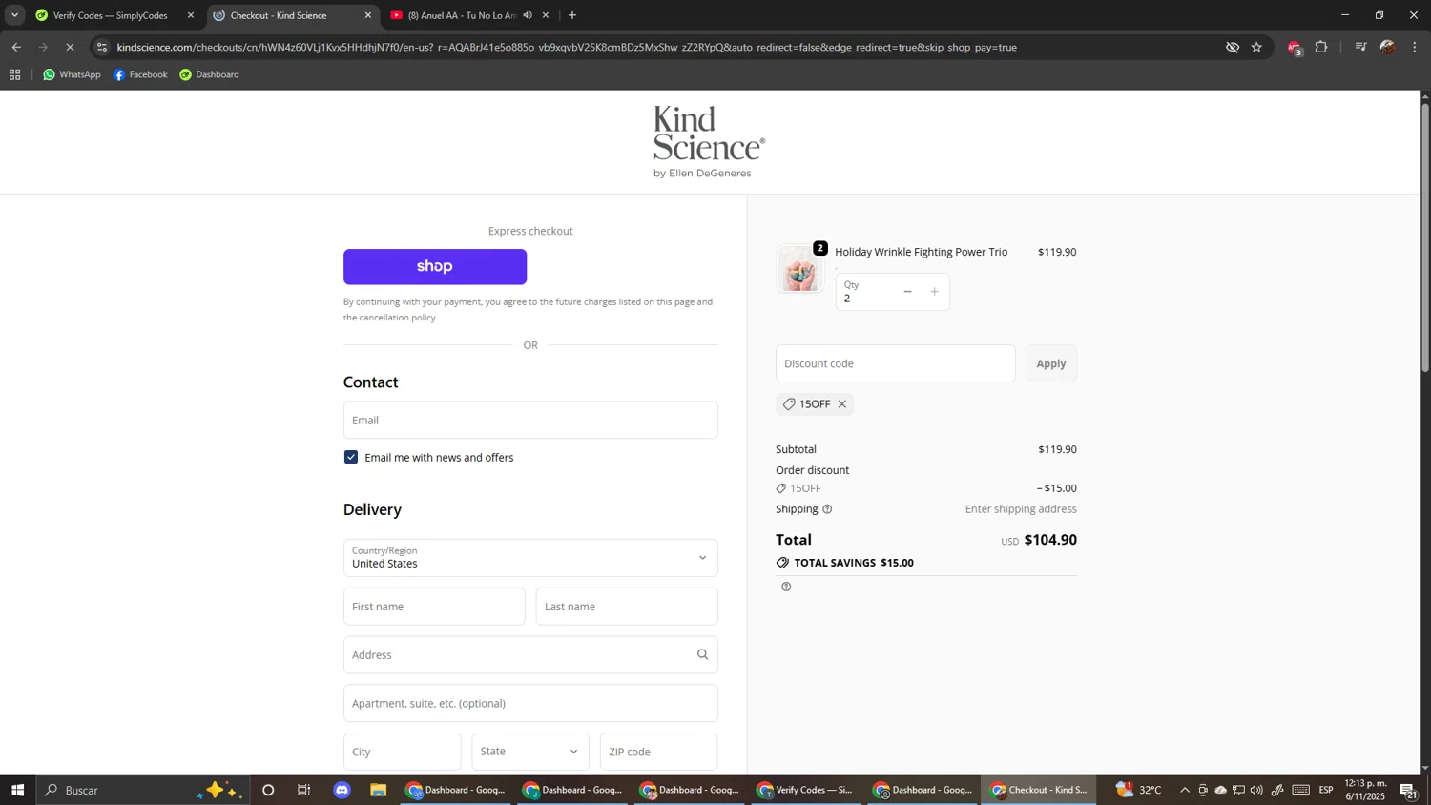1431x805 pixels.
Task: Open Windows Start menu
Action: pyautogui.click(x=17, y=790)
